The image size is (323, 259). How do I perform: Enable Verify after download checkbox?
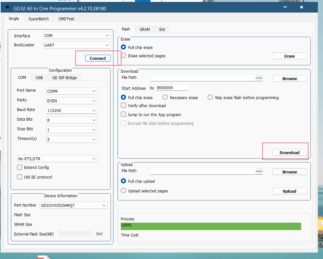pos(123,106)
